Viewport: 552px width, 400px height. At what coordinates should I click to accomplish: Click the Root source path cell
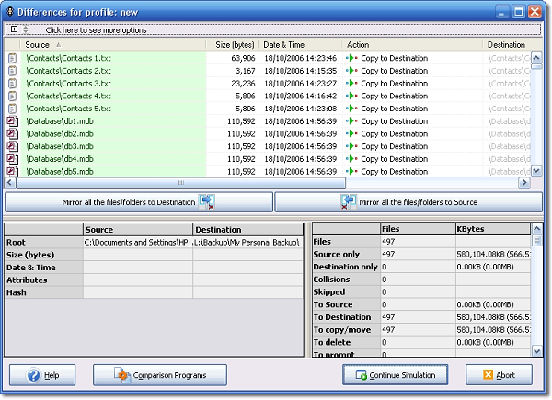[x=138, y=243]
